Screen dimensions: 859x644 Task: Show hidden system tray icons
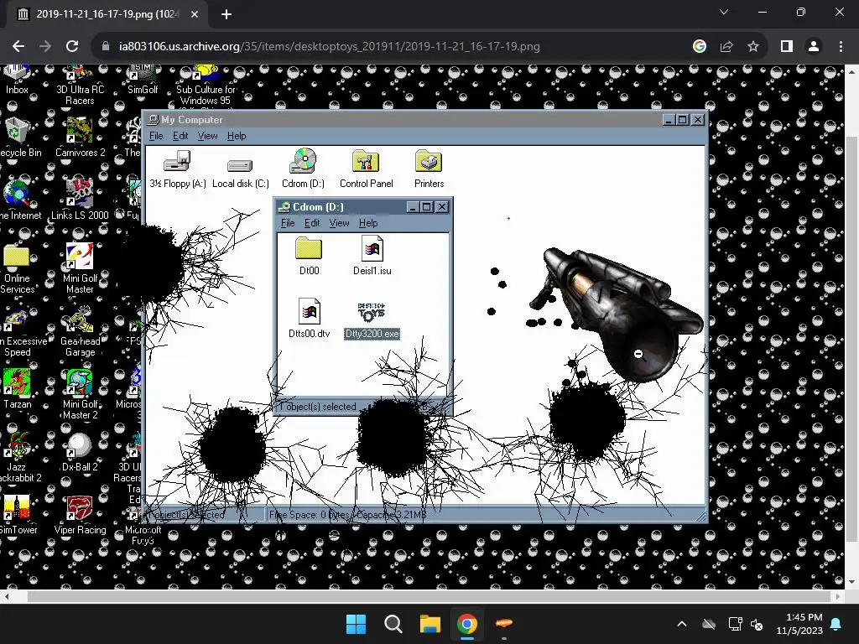coord(682,624)
